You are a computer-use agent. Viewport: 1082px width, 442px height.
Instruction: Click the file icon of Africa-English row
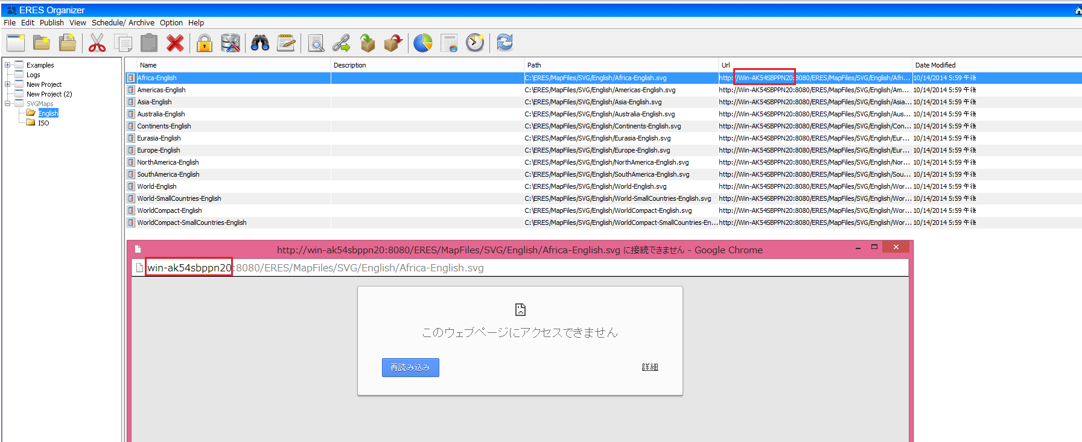pos(131,78)
